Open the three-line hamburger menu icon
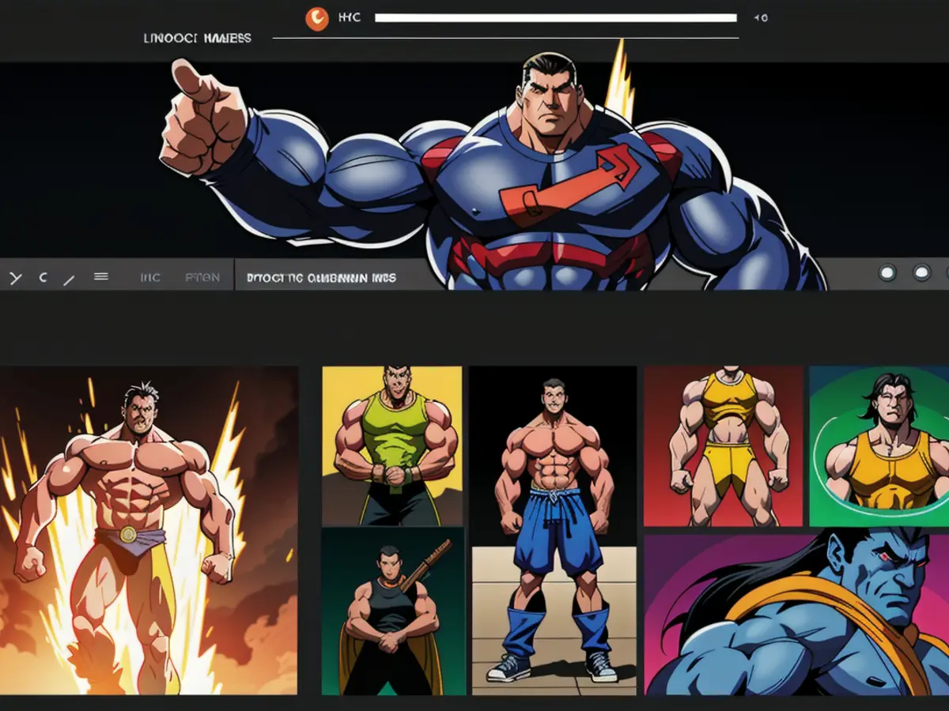Screen dimensions: 949x711 pos(101,276)
